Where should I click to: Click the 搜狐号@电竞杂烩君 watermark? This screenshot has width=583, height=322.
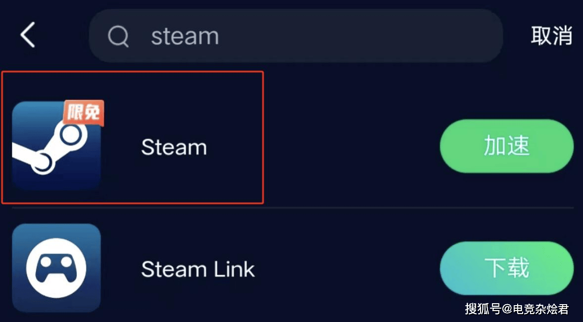pyautogui.click(x=517, y=309)
